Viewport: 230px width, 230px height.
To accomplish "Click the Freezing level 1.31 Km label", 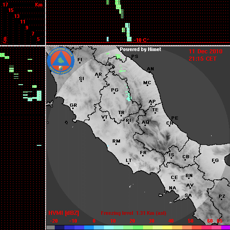I will (133, 213).
